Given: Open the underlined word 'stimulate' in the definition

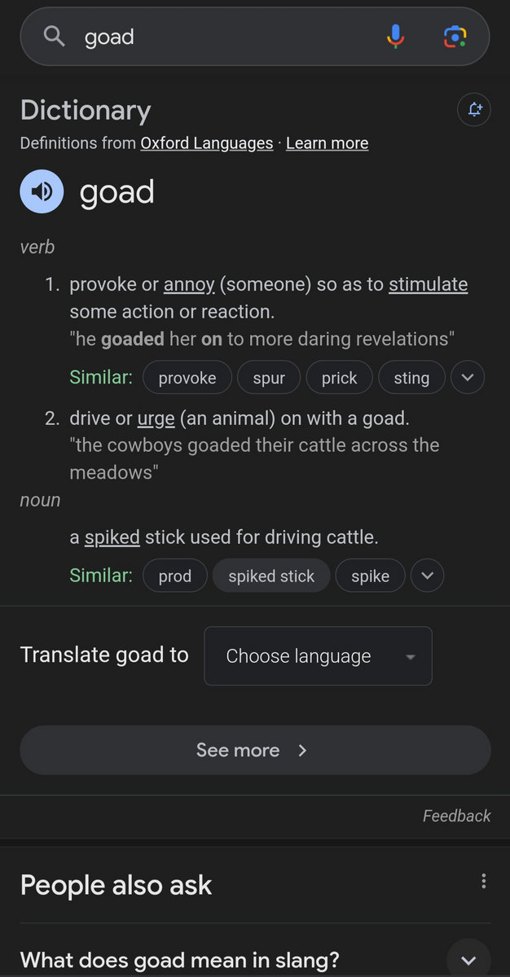Looking at the screenshot, I should [x=428, y=284].
